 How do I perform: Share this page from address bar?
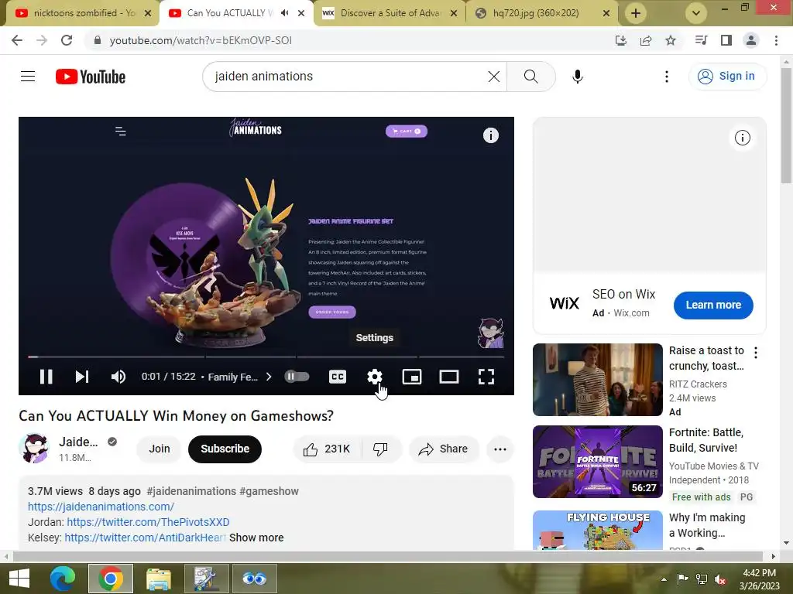point(646,40)
